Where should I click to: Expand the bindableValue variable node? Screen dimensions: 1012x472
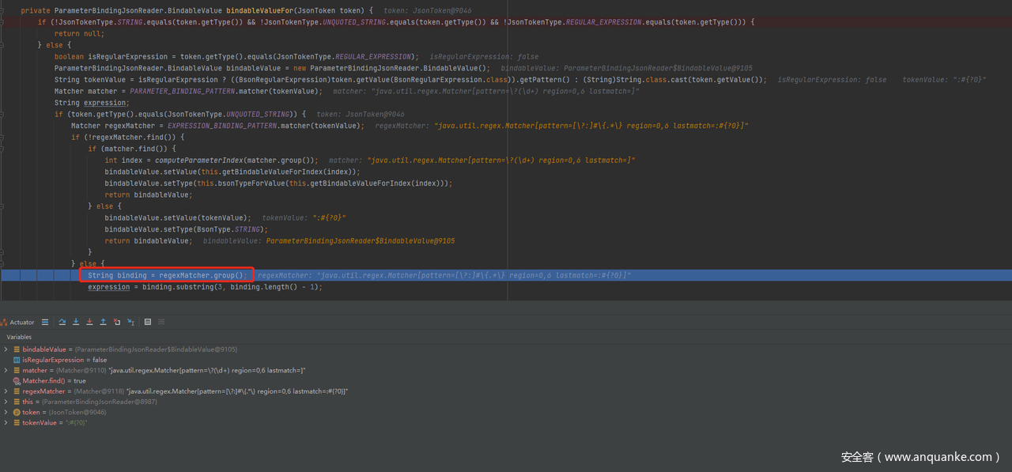[x=6, y=349]
